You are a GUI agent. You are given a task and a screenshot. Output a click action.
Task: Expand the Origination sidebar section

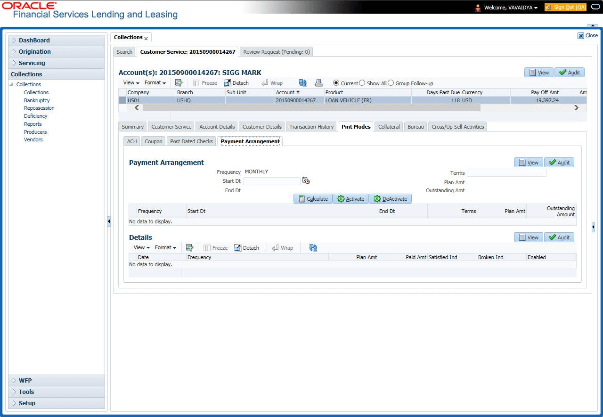tap(35, 52)
